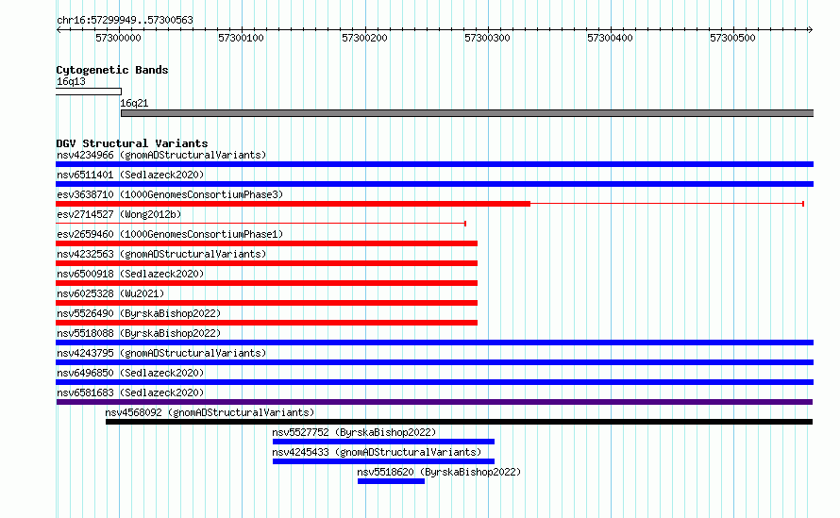Click the ruler's right arrowhead
The image size is (840, 518).
point(810,29)
